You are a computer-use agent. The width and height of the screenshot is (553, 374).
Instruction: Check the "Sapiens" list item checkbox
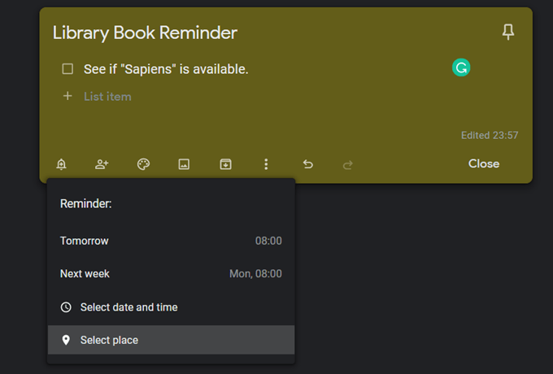tap(67, 69)
